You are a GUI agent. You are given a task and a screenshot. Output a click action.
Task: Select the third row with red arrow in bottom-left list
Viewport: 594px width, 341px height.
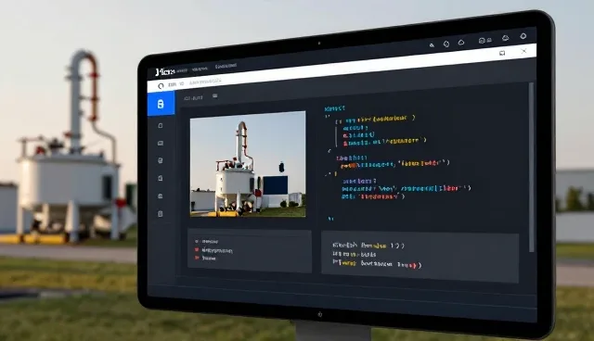(205, 259)
